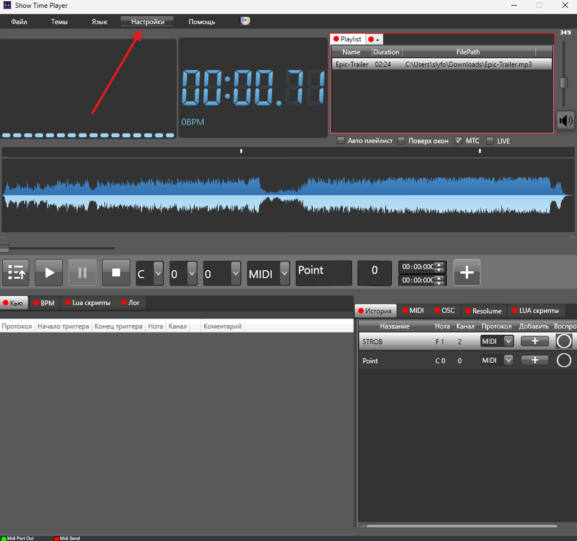Click the Pause playback button
The width and height of the screenshot is (577, 541).
point(83,273)
